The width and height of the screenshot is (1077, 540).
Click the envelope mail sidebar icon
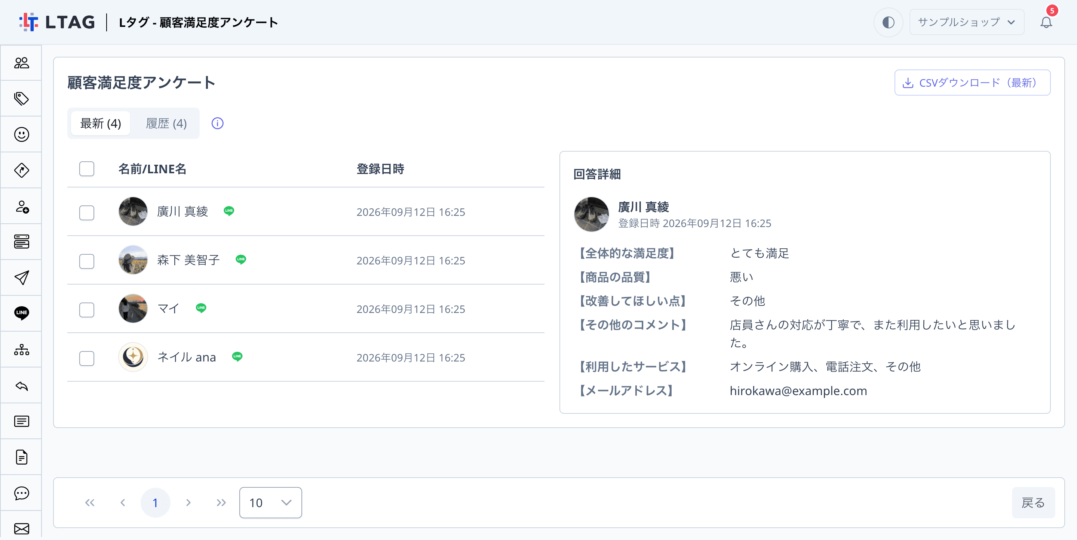pyautogui.click(x=21, y=529)
